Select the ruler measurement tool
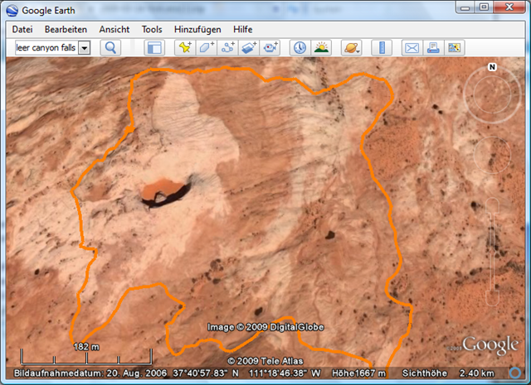 coord(381,48)
